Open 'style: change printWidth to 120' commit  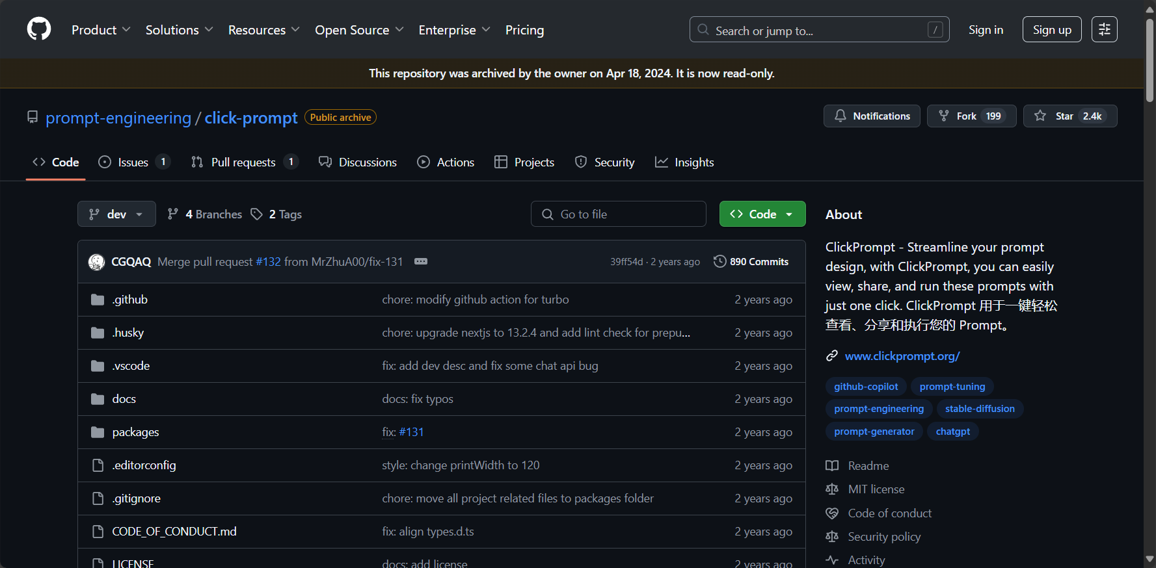click(461, 465)
